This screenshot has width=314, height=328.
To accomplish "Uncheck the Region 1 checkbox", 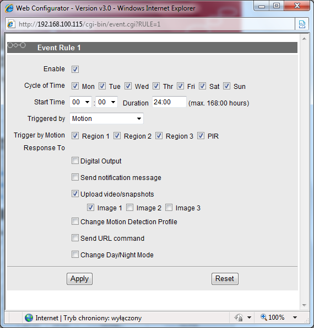I will click(x=75, y=136).
